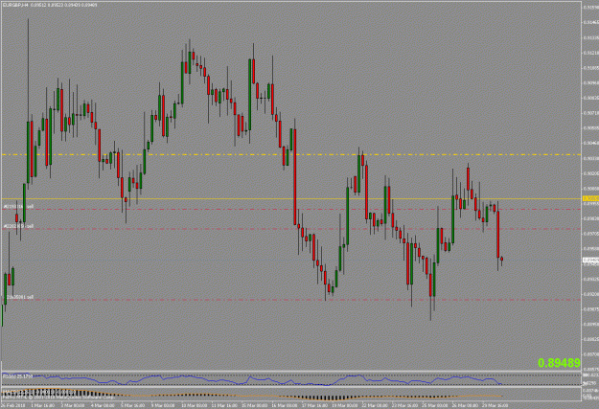Select the solid yellow horizontal price line

tap(291, 198)
